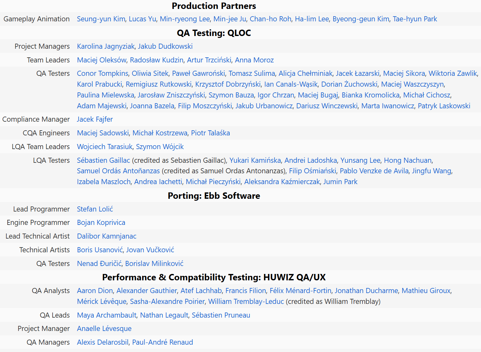Click the Szymon Wójcik link
The height and width of the screenshot is (352, 481).
(160, 147)
